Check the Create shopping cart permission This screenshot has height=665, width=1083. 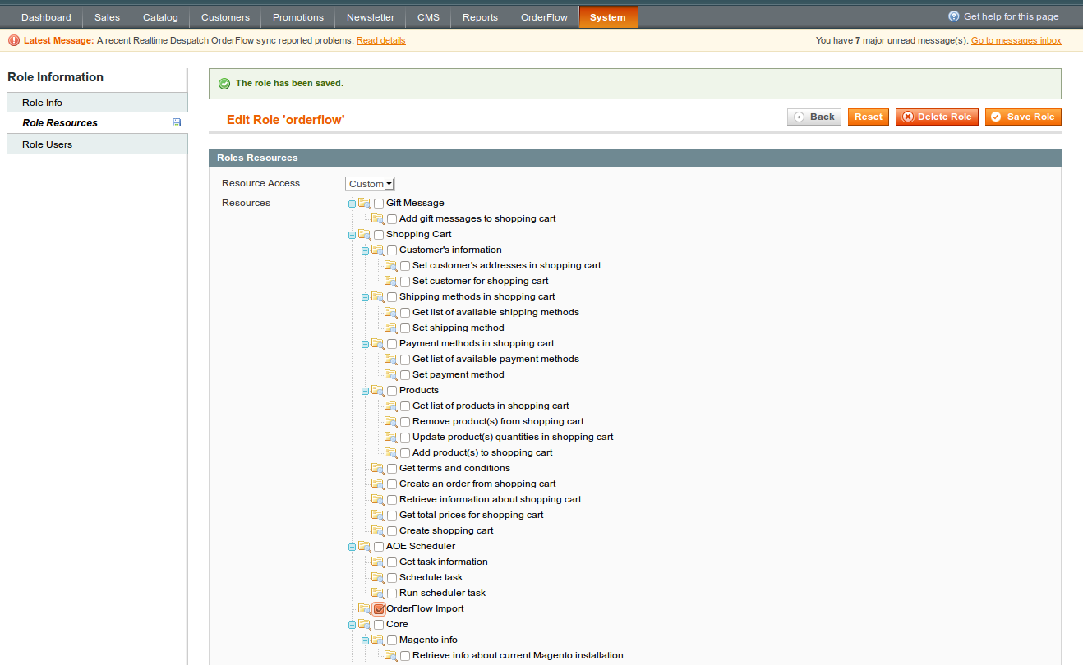pyautogui.click(x=391, y=530)
